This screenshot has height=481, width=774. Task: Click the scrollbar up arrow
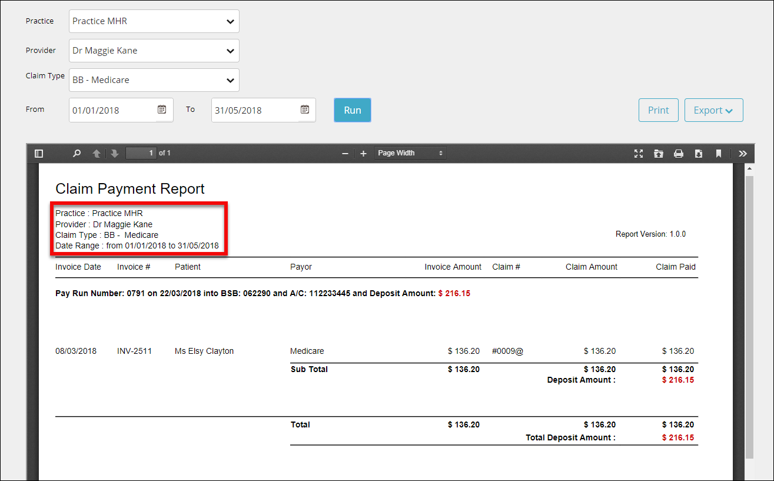click(x=750, y=169)
